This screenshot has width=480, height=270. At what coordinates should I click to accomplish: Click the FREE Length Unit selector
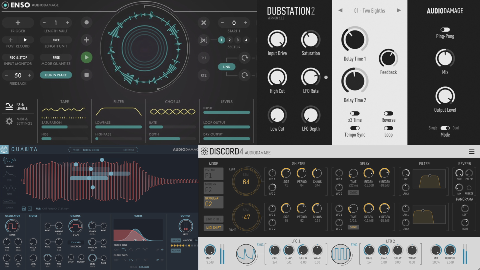pos(56,40)
